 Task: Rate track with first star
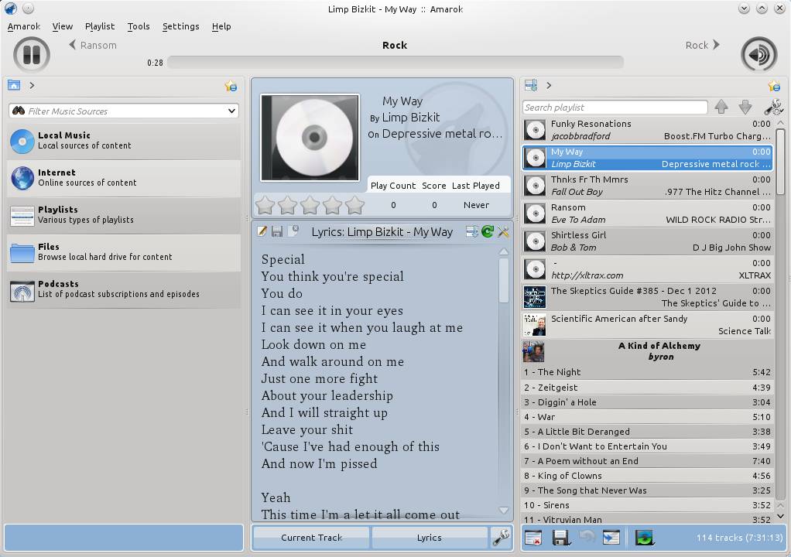[x=265, y=205]
